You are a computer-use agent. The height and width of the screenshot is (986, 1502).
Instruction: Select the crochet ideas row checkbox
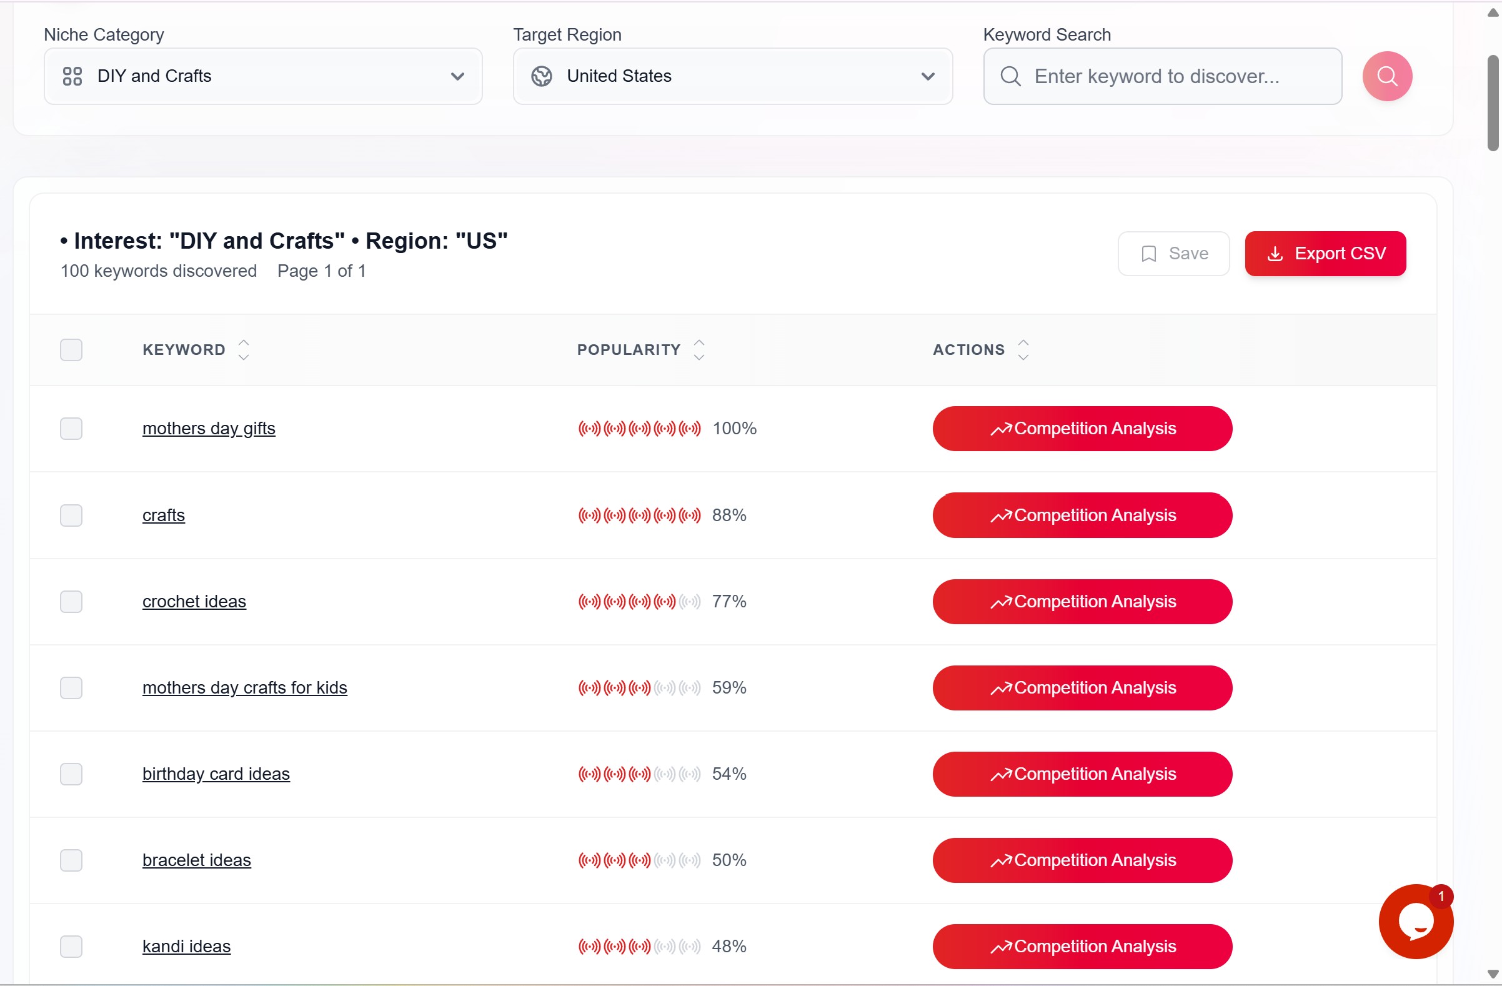pos(71,602)
